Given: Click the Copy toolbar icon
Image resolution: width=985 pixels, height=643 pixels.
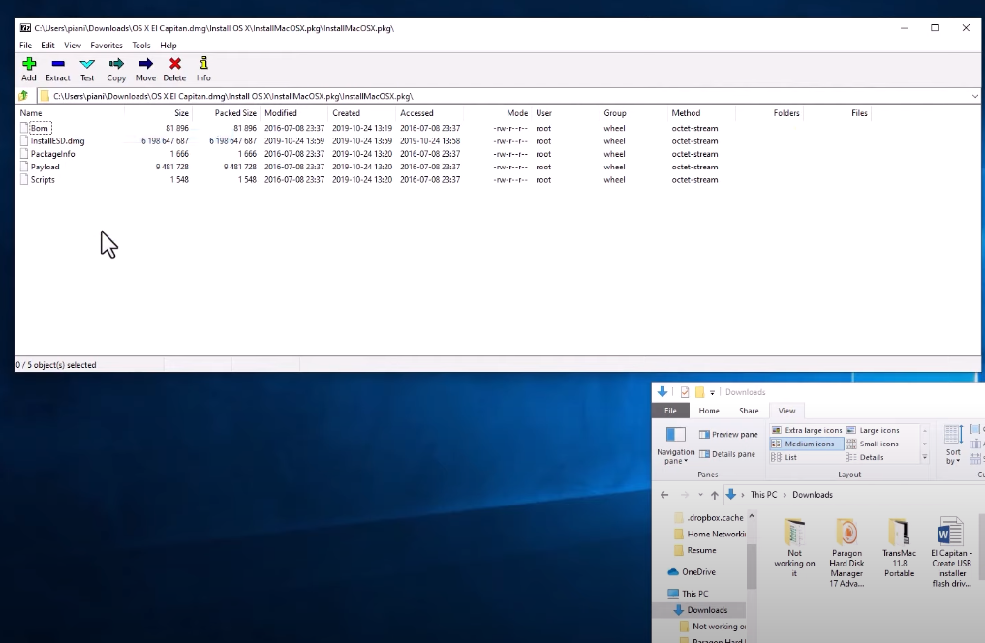Looking at the screenshot, I should (116, 69).
